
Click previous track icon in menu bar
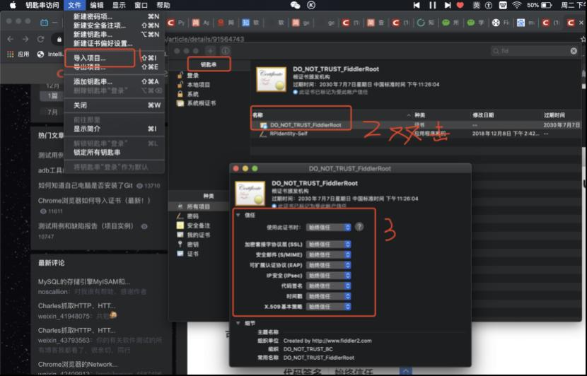tap(417, 5)
